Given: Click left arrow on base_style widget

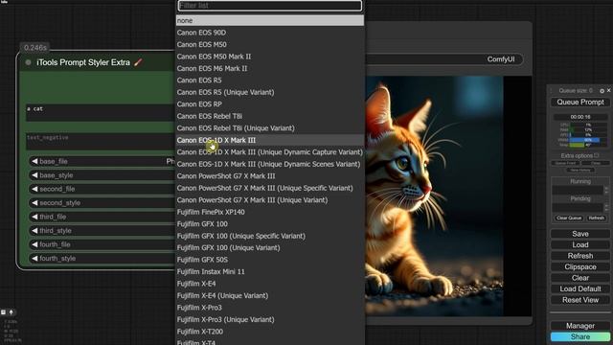Looking at the screenshot, I should pyautogui.click(x=34, y=175).
